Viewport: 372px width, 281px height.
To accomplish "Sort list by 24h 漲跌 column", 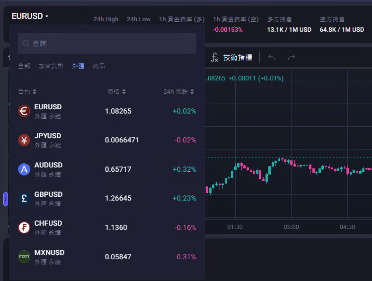I will point(178,92).
